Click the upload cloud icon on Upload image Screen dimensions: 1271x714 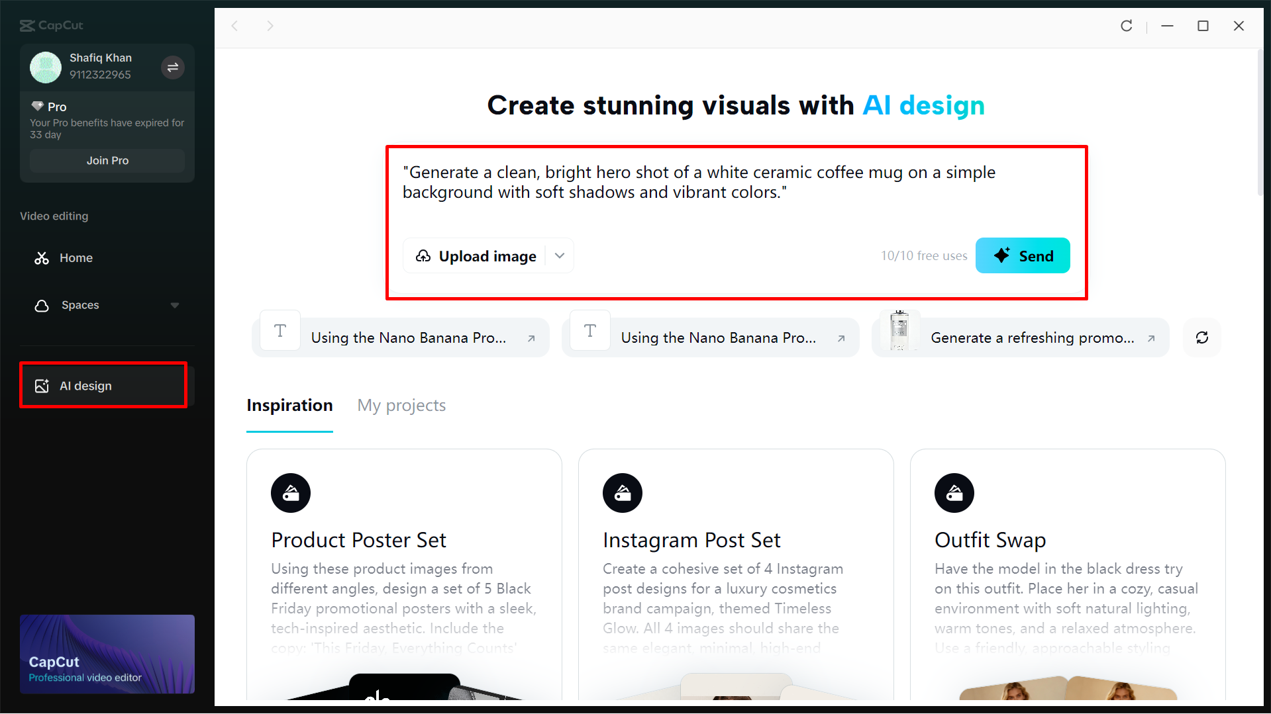425,255
